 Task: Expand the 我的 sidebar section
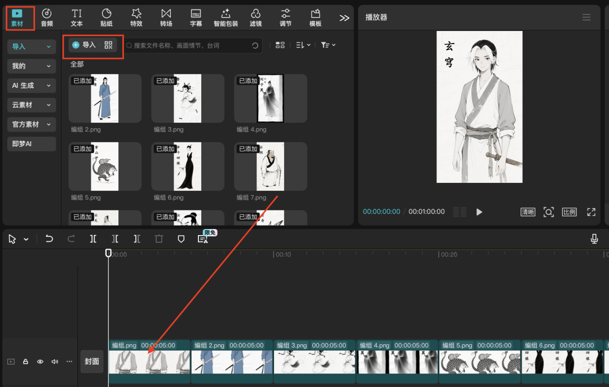(32, 66)
